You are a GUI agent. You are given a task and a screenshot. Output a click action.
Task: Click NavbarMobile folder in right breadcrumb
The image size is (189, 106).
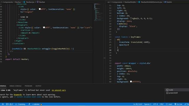(x=130, y=2)
